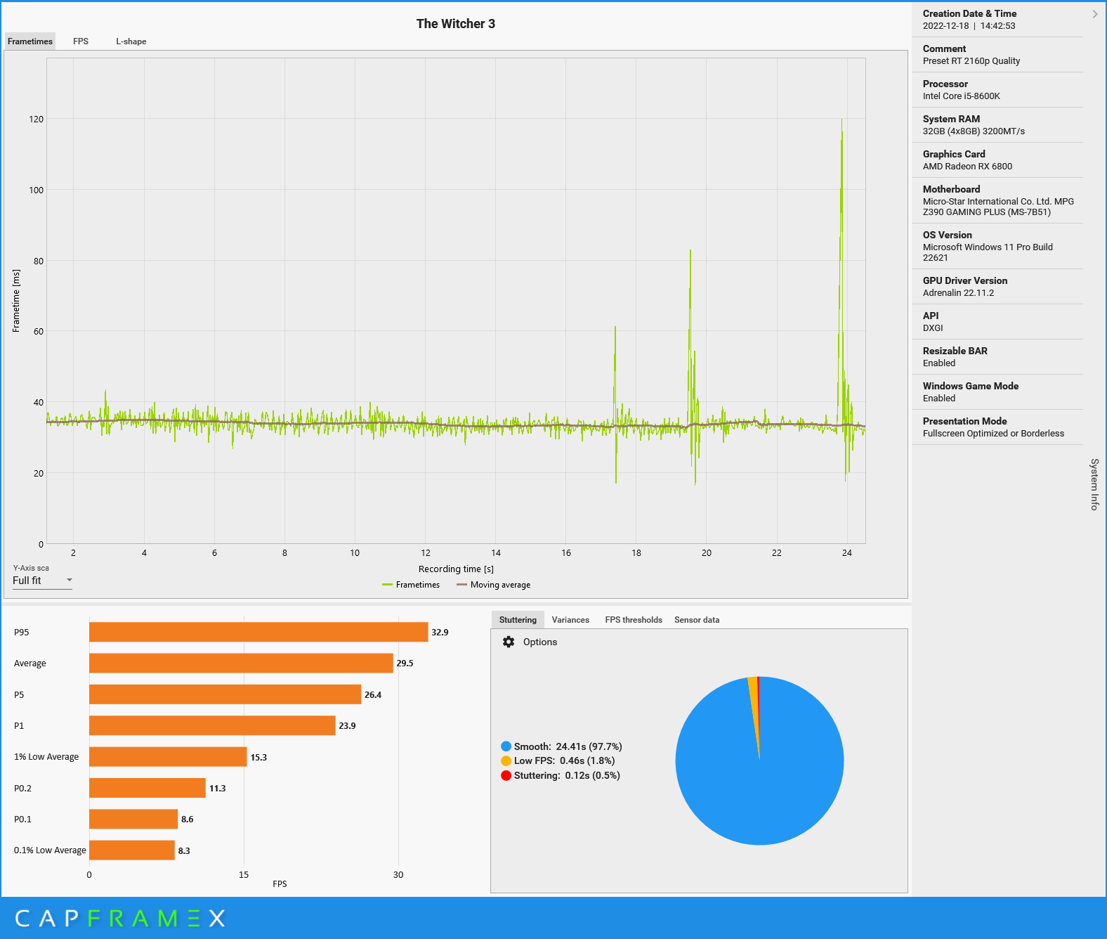1107x939 pixels.
Task: Click the blue Smooth legend dot
Action: (x=506, y=746)
